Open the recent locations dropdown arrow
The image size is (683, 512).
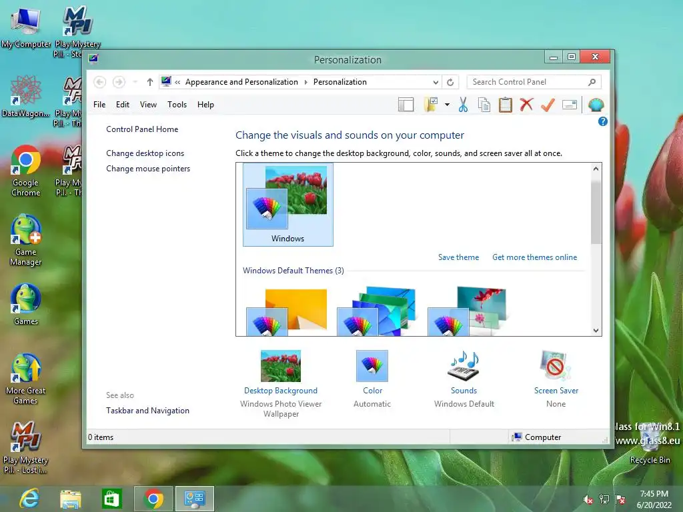click(135, 82)
